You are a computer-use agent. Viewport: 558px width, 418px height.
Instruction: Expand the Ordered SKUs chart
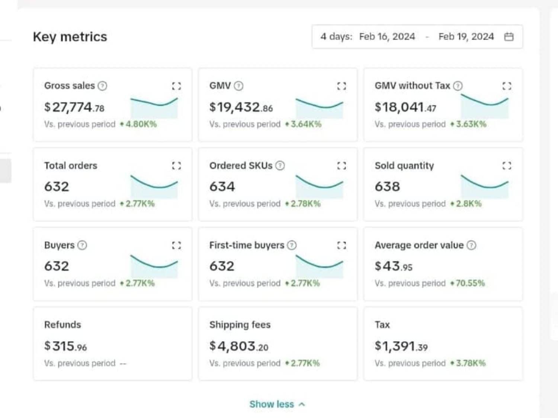[341, 166]
